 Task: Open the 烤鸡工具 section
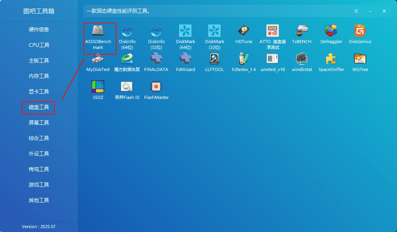[39, 169]
